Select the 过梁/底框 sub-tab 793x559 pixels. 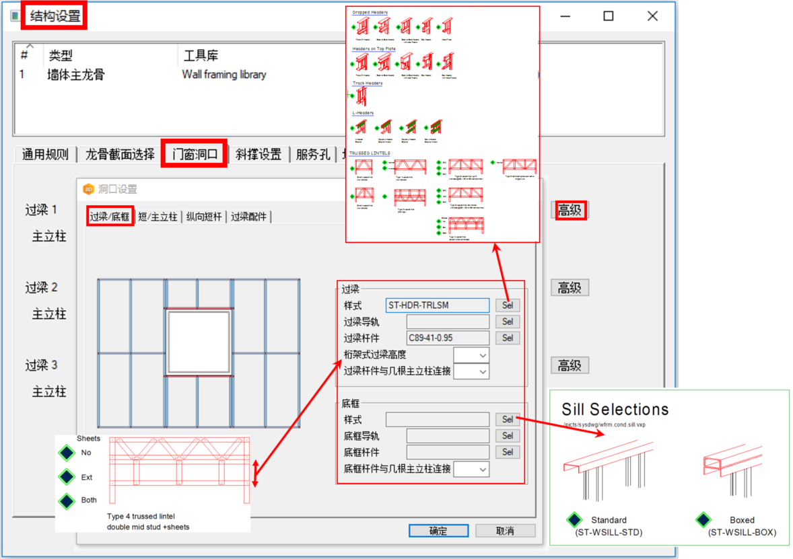click(110, 217)
